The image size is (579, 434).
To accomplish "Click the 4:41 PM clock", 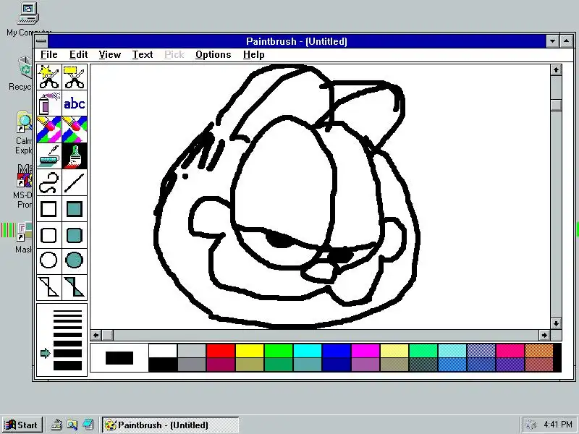I will coord(557,425).
